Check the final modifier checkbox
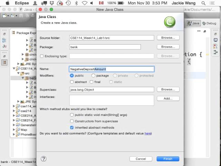221x166 pixels. pos(92,82)
